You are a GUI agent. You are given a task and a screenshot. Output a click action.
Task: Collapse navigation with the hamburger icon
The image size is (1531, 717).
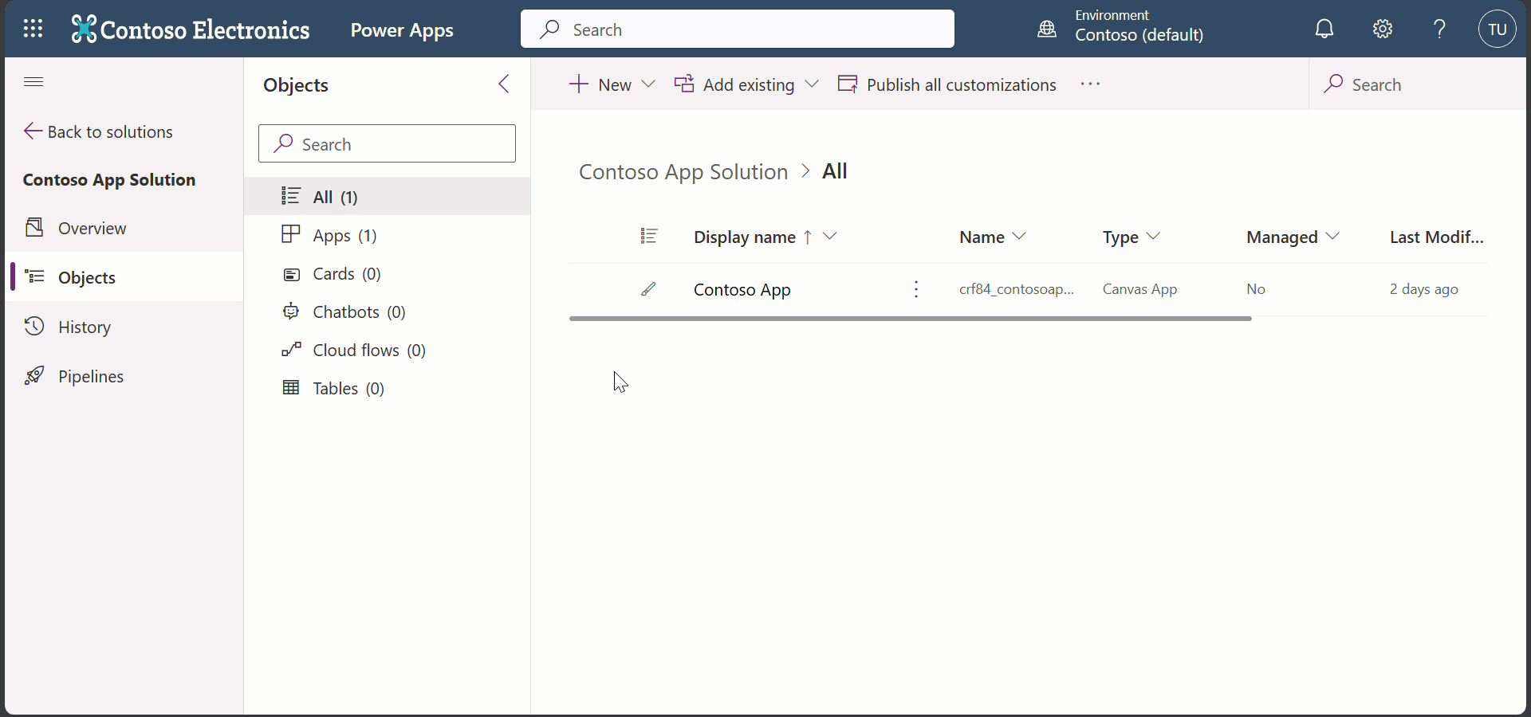[33, 81]
